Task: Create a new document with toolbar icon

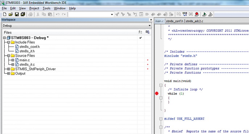Action: pos(5,14)
